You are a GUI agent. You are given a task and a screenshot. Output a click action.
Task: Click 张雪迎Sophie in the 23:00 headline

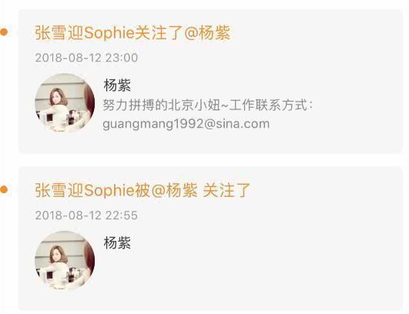[x=85, y=33]
